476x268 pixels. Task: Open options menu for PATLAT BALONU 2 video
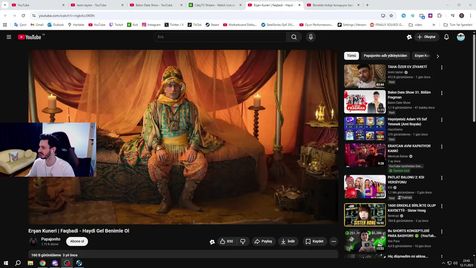[x=442, y=178]
